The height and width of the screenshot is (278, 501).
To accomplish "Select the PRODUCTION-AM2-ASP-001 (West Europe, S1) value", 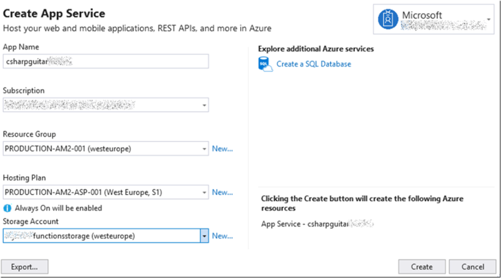I will click(83, 192).
